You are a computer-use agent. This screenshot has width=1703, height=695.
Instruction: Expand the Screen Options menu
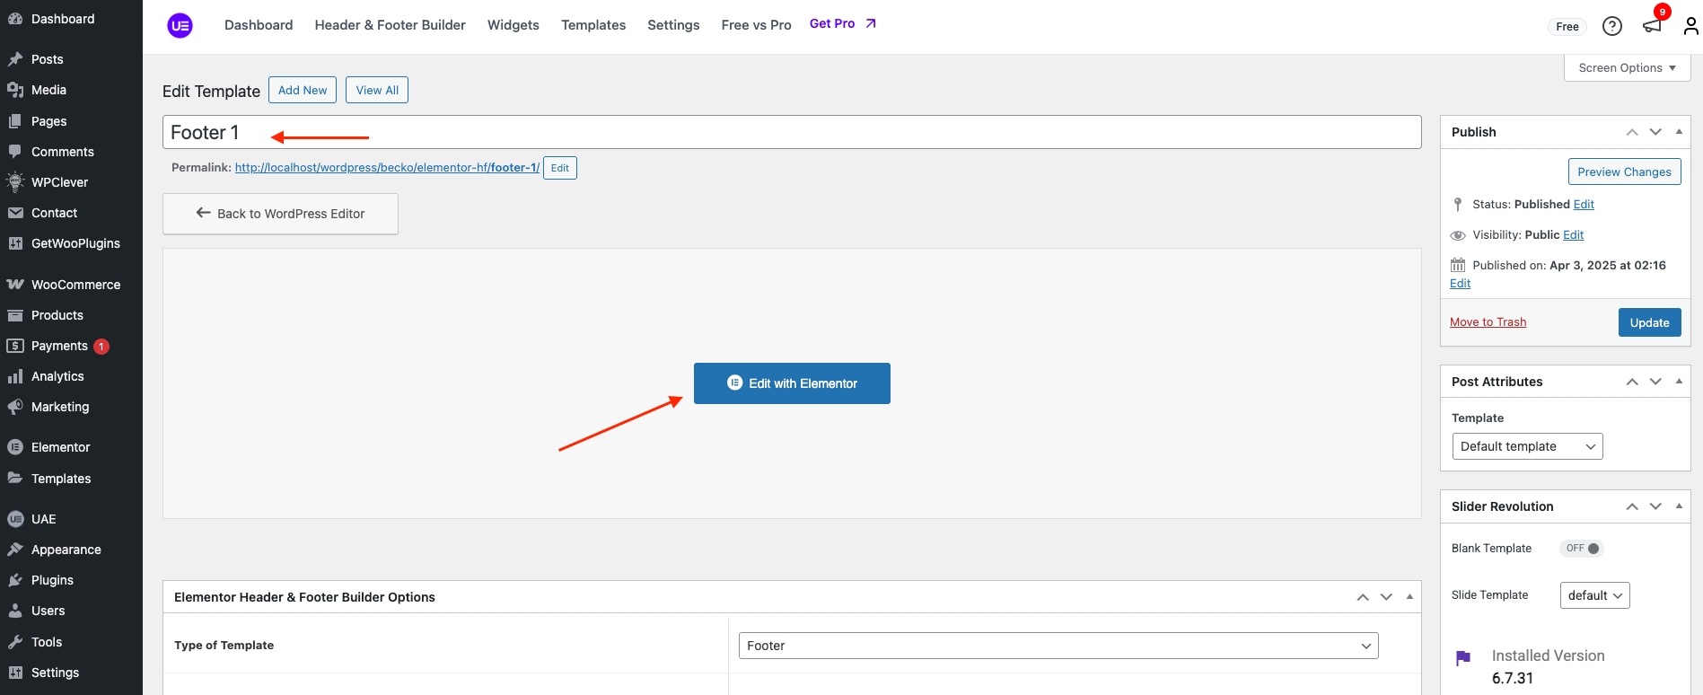1627,68
